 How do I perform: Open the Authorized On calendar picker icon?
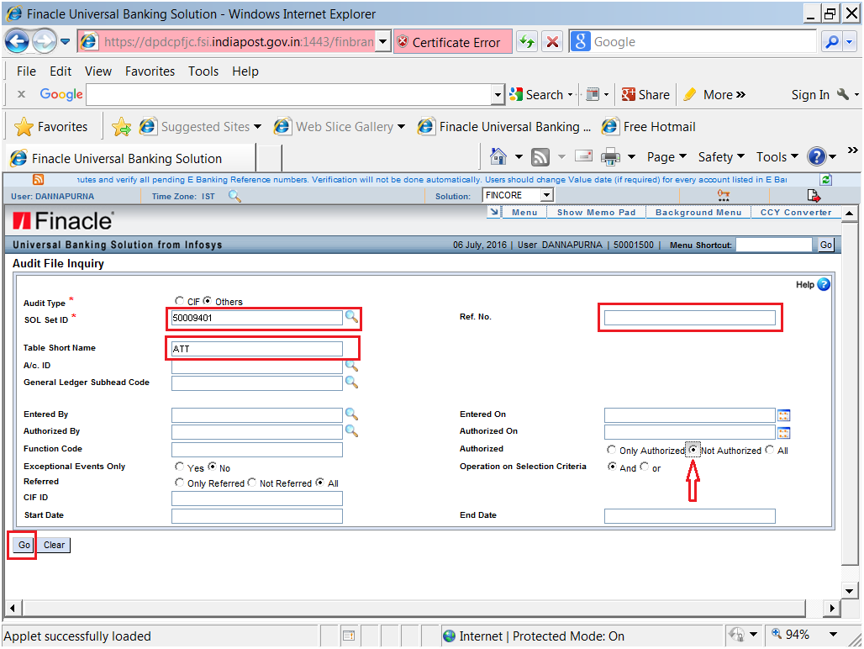784,432
